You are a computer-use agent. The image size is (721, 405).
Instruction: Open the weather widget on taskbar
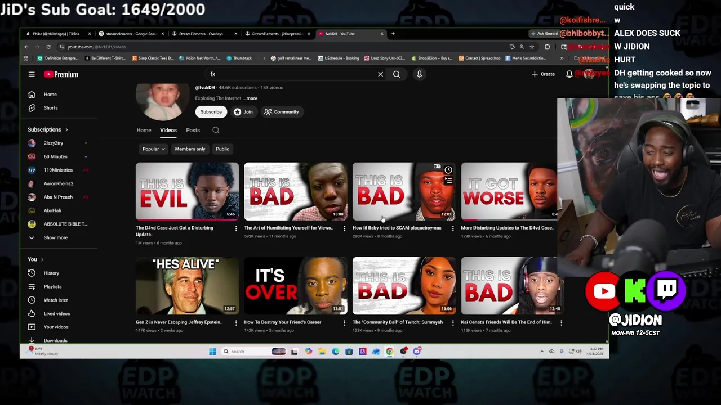coord(43,352)
